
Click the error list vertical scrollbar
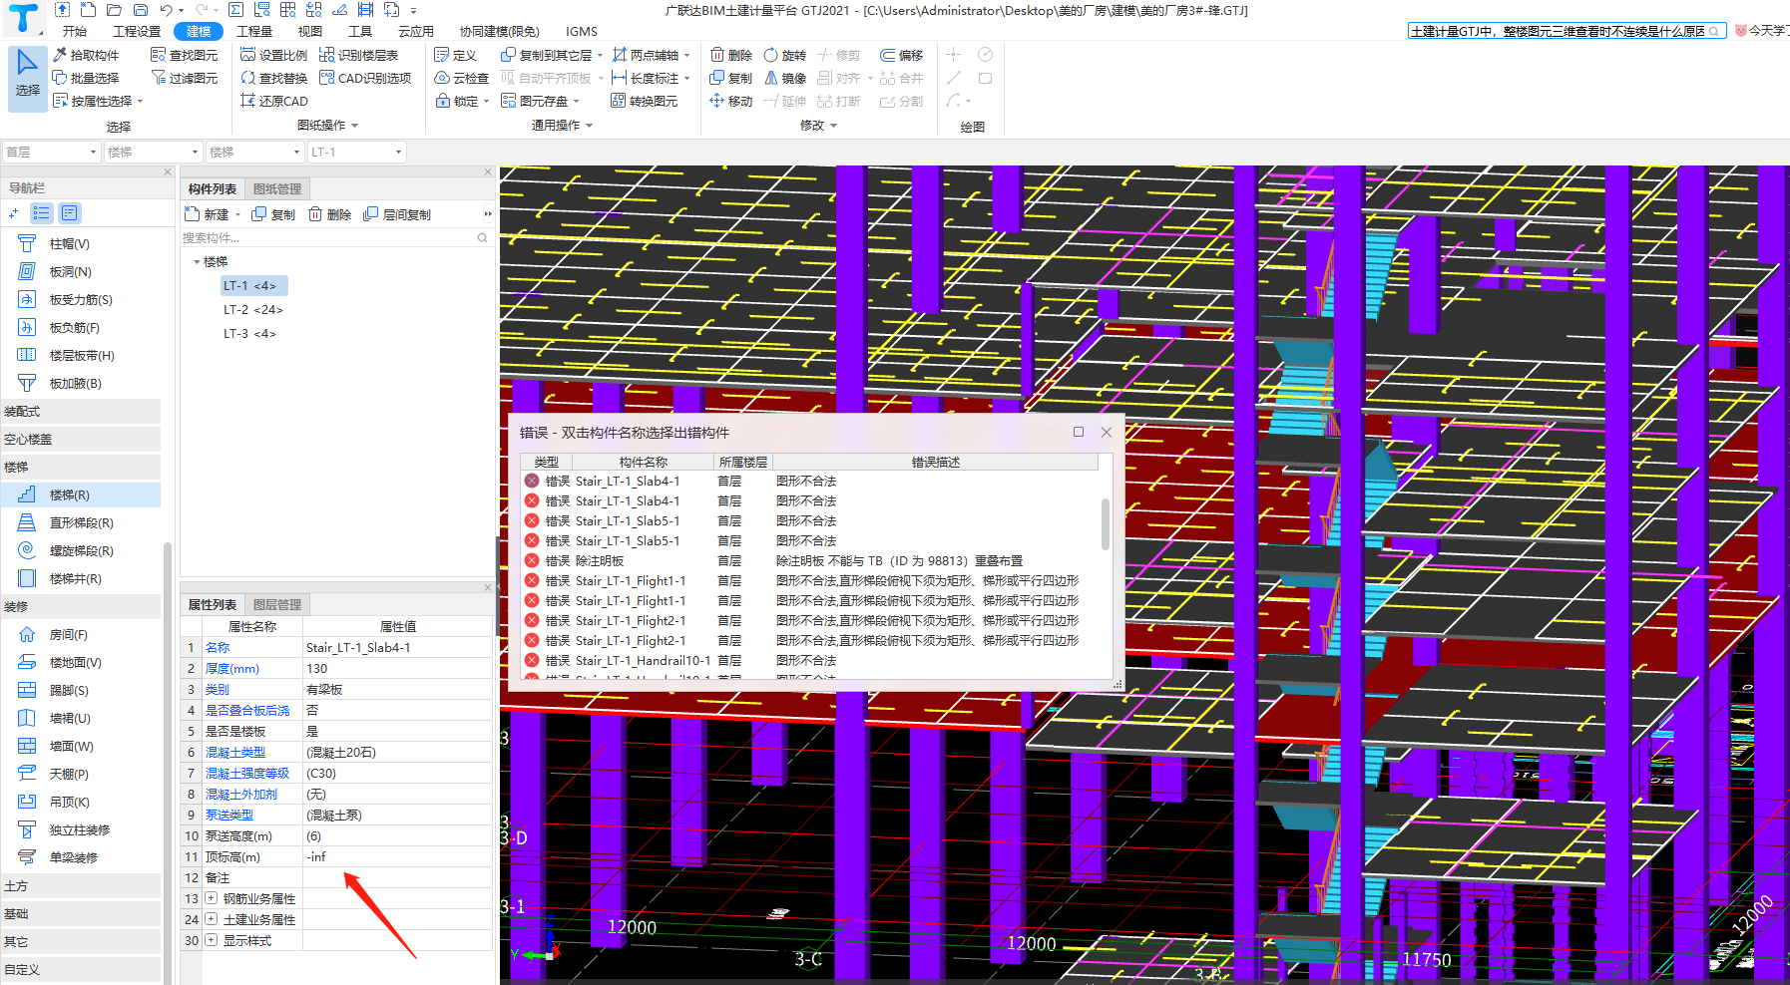[1106, 523]
